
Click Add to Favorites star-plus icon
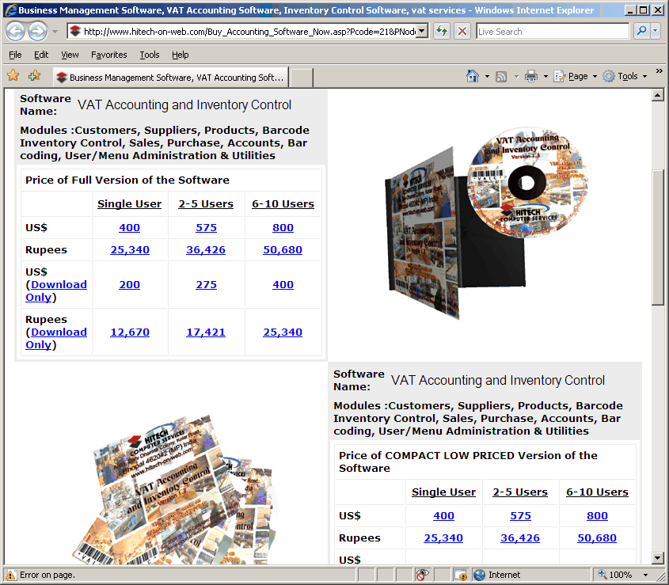35,76
